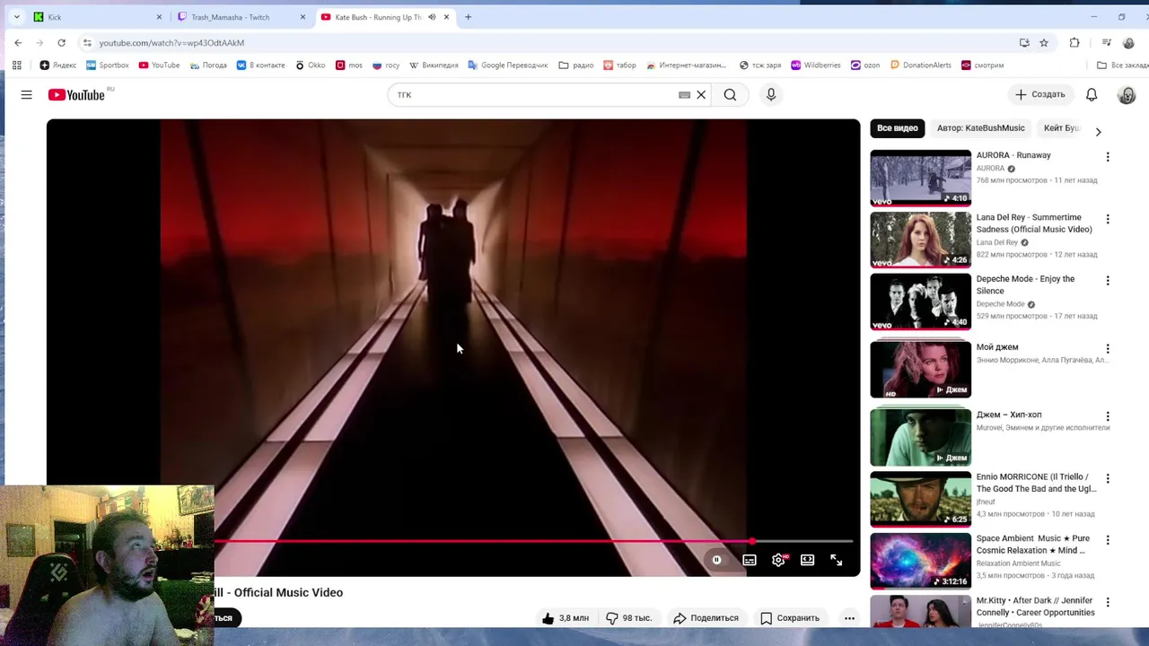Screen dimensions: 1149x646
Task: Open the on-screen keyboard in search box
Action: click(x=684, y=94)
